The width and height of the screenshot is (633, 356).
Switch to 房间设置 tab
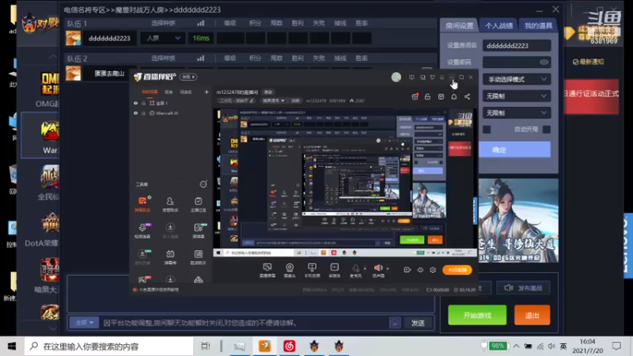click(x=460, y=25)
